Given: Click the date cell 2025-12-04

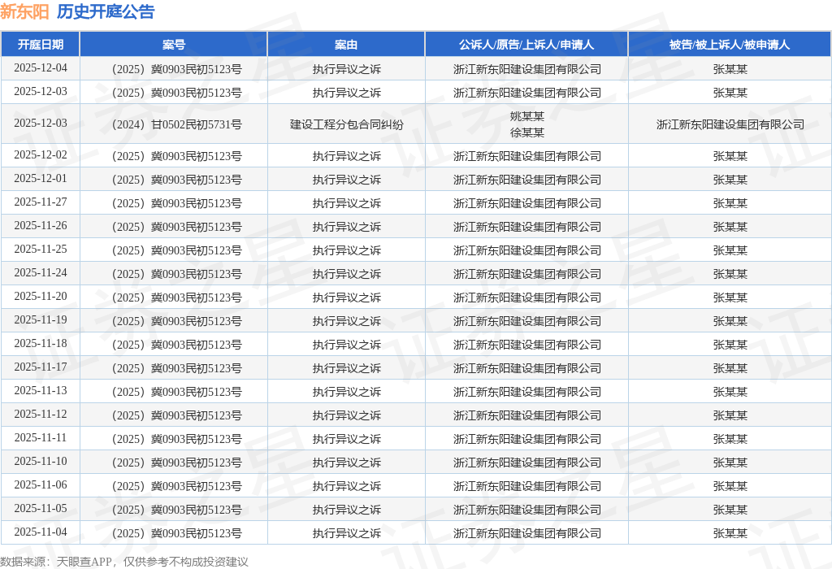Looking at the screenshot, I should click(x=41, y=68).
